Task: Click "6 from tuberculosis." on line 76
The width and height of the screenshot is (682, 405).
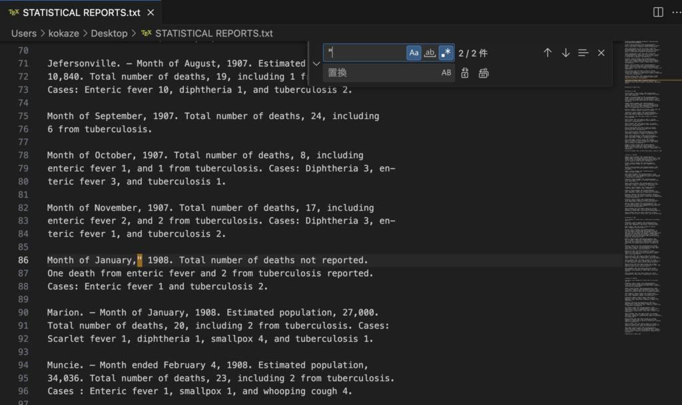Action: (x=100, y=129)
